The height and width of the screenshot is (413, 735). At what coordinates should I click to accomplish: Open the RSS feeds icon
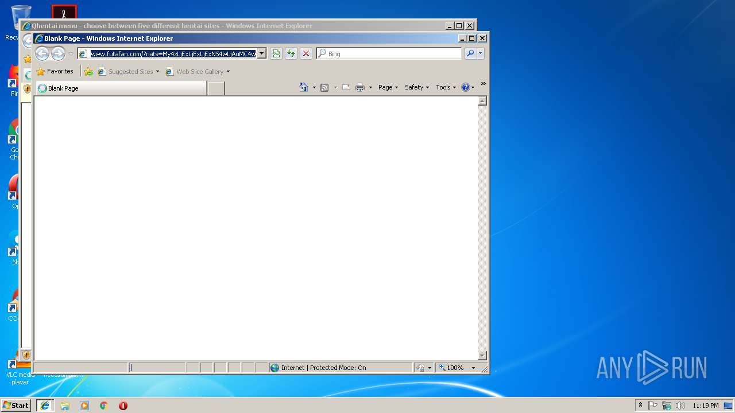(324, 88)
